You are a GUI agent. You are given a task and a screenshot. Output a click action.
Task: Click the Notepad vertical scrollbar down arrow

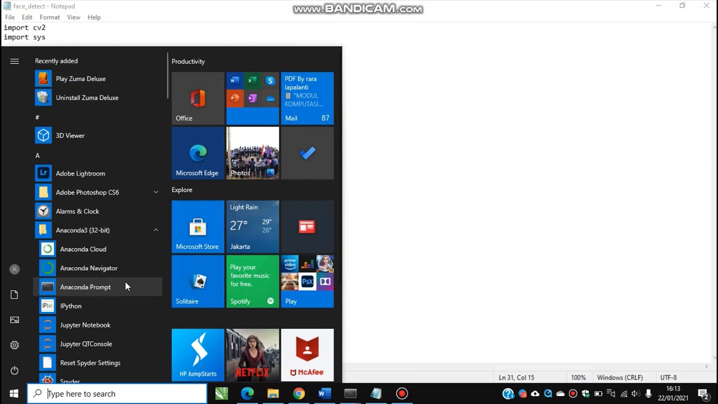(x=713, y=357)
